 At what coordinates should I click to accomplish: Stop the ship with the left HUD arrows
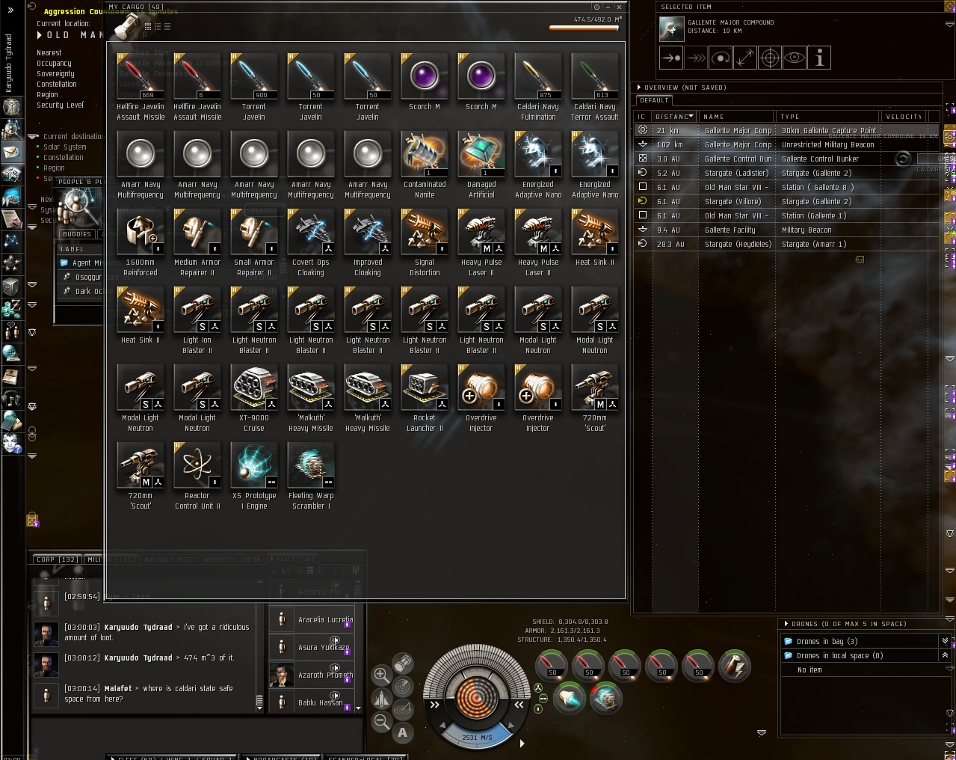(435, 705)
